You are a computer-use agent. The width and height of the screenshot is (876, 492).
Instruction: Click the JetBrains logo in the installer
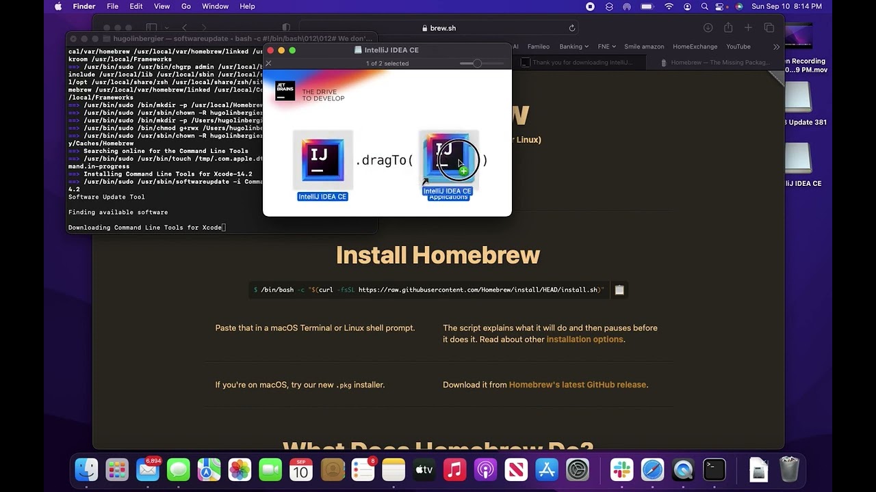click(285, 91)
